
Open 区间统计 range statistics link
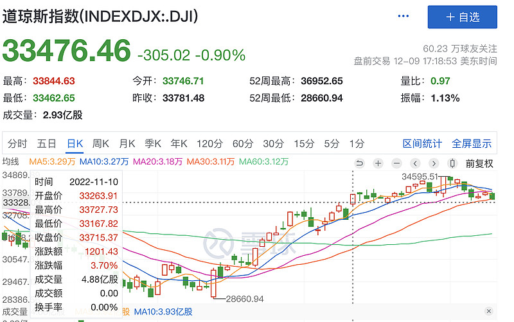coord(422,143)
